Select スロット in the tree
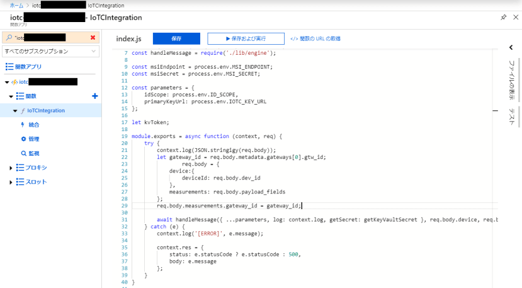This screenshot has width=522, height=288. (x=37, y=182)
